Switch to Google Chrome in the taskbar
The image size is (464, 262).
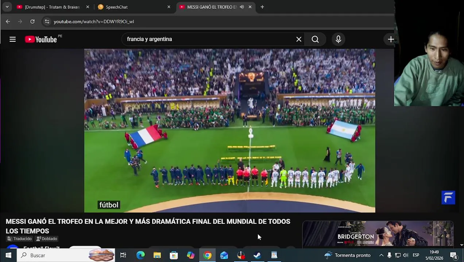[x=207, y=255]
